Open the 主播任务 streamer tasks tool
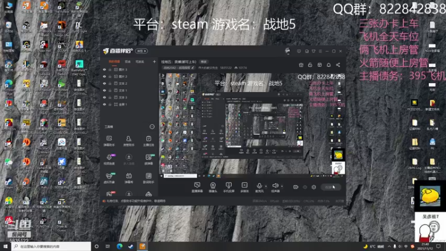This screenshot has width=446, height=251. (x=148, y=141)
